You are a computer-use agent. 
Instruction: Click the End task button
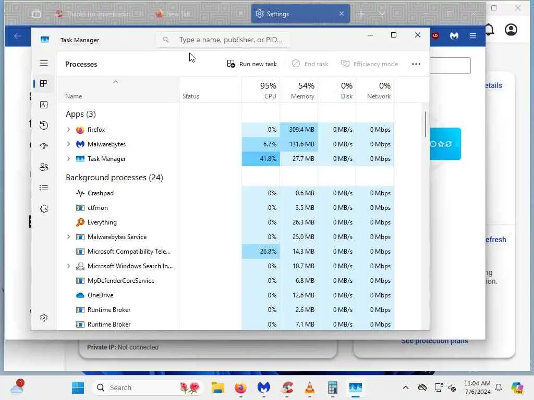310,64
